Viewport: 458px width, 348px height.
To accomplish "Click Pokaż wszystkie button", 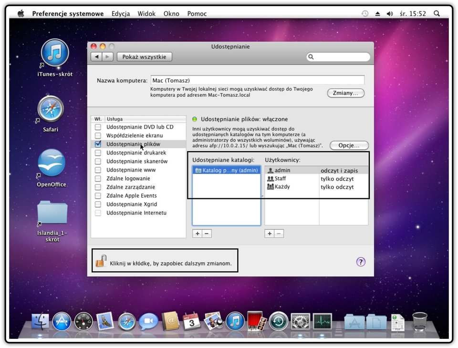I will pos(144,57).
